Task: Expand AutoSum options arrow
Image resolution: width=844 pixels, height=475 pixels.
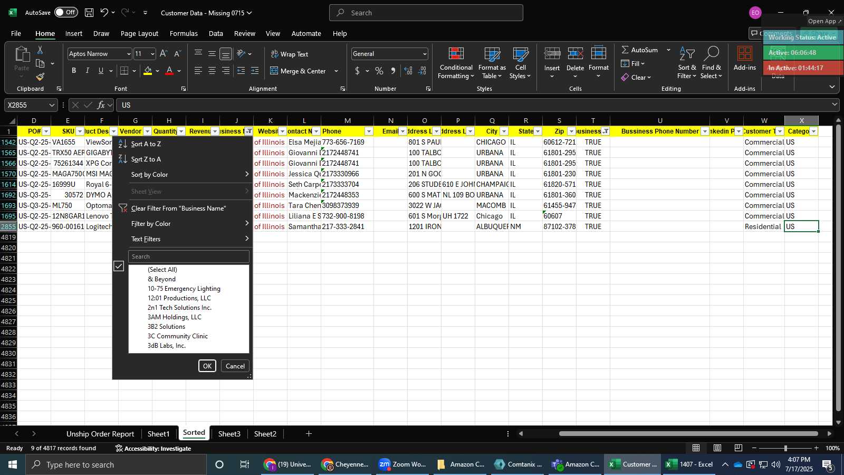Action: click(668, 50)
